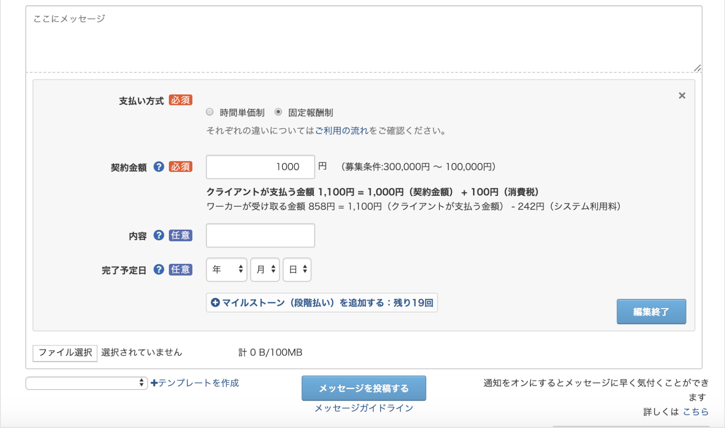The width and height of the screenshot is (725, 428).
Task: Select 時間単価制 radio button
Action: click(210, 112)
